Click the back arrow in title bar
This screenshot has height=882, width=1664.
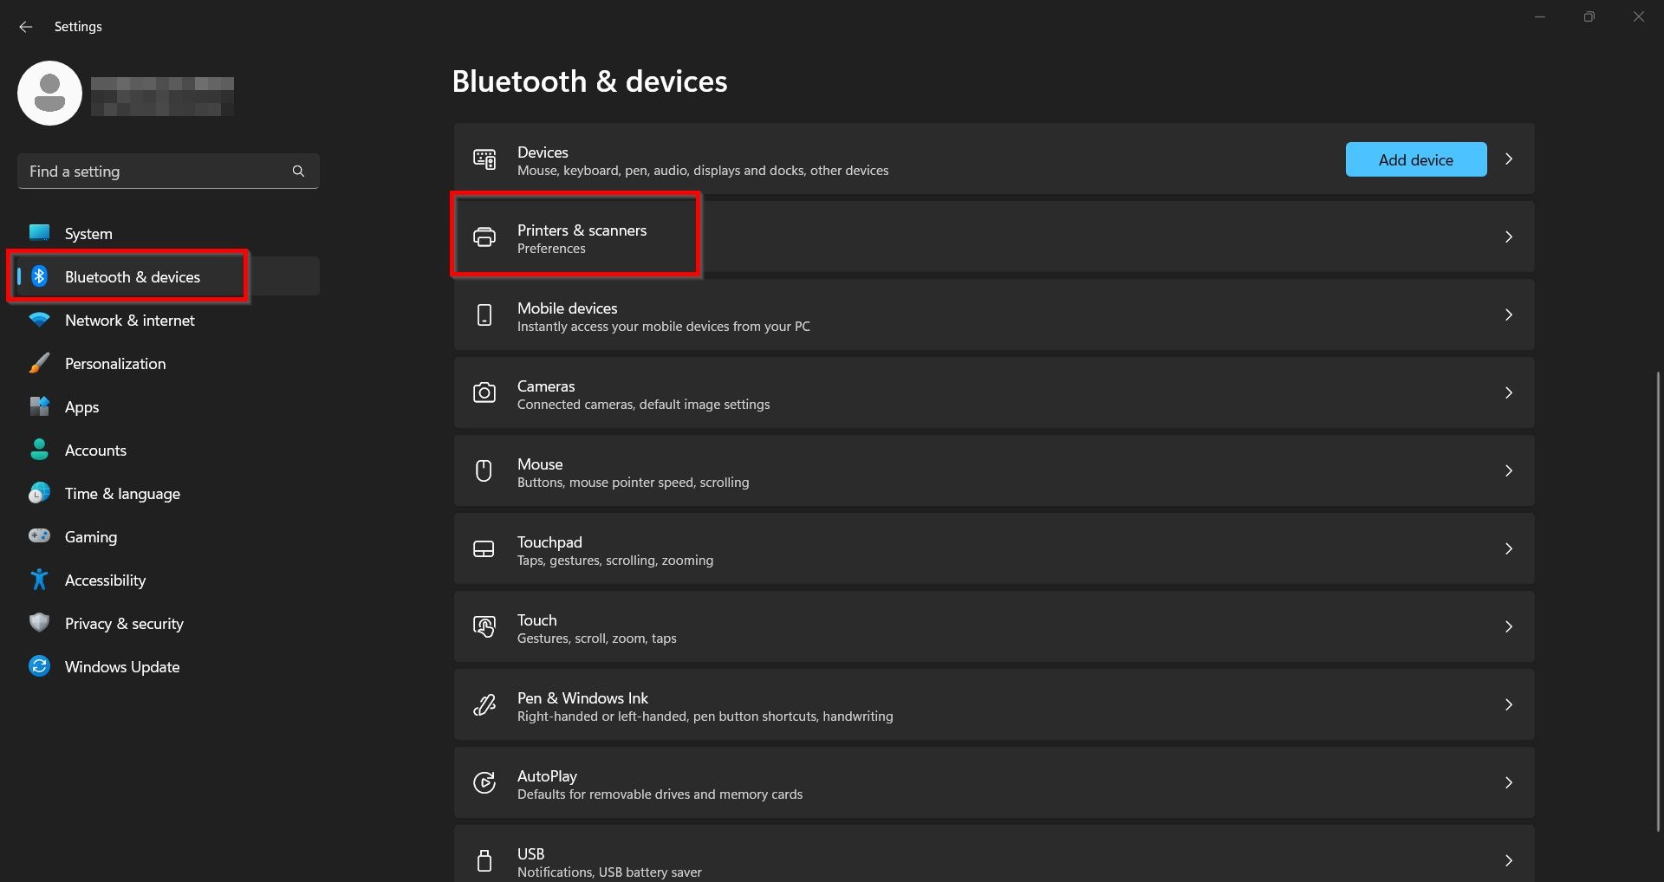[26, 27]
